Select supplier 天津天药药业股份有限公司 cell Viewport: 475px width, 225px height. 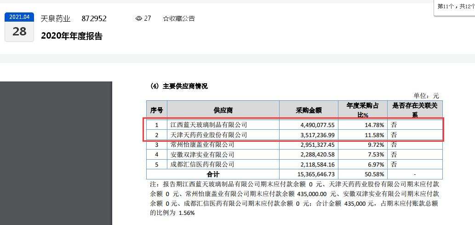pyautogui.click(x=223, y=135)
